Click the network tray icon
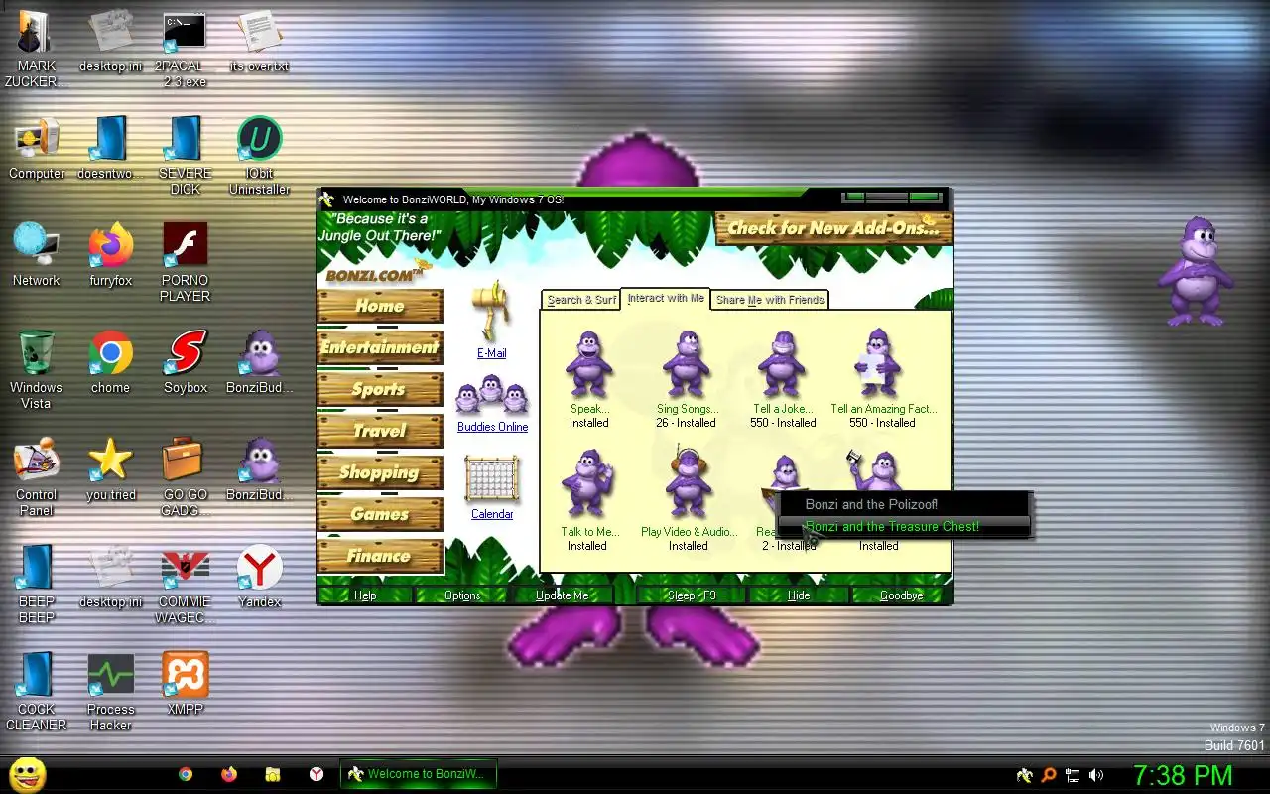 (x=1073, y=775)
